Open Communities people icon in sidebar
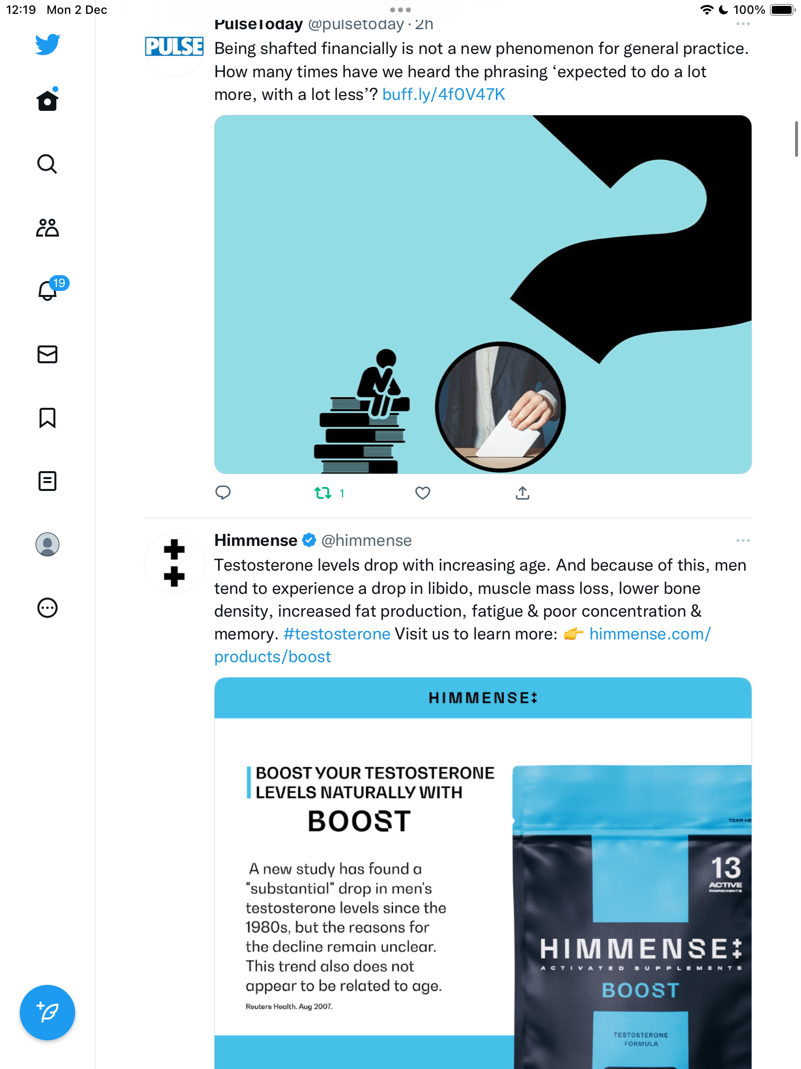 point(47,228)
